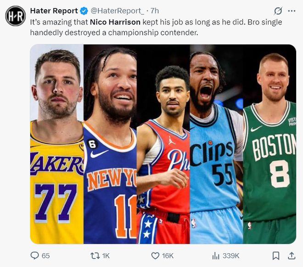Viewport: 303px width, 267px height.
Task: Like the post with heart icon
Action: pos(155,256)
